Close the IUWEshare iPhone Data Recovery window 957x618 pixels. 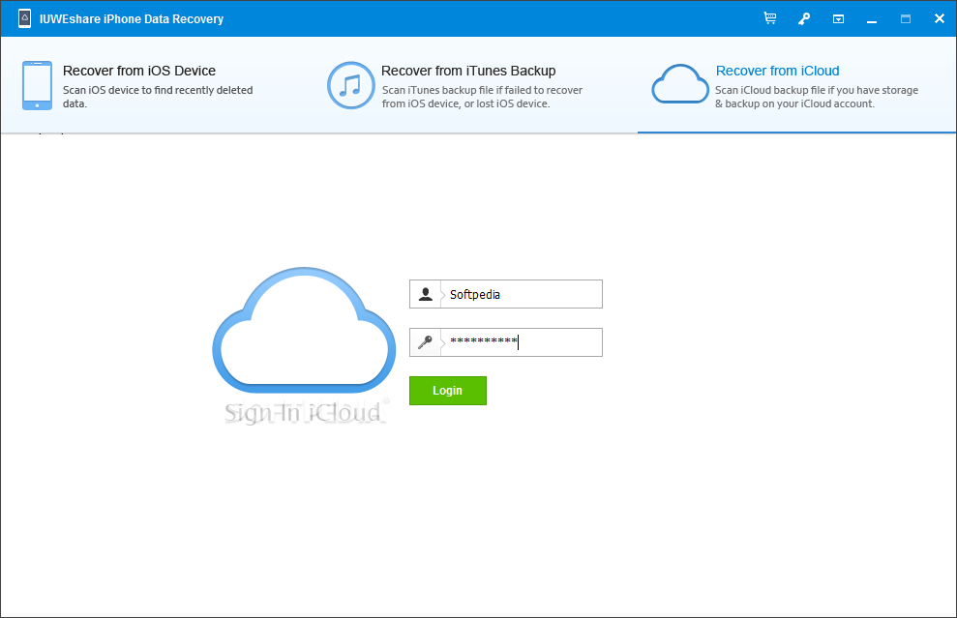click(940, 19)
